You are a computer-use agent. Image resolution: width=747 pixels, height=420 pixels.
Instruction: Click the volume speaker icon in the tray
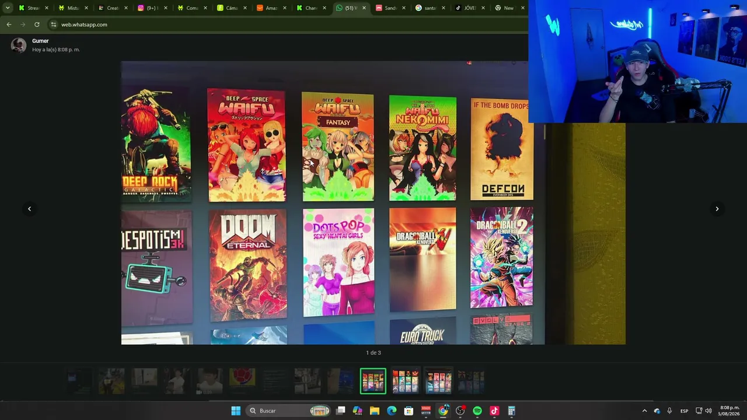[708, 411]
